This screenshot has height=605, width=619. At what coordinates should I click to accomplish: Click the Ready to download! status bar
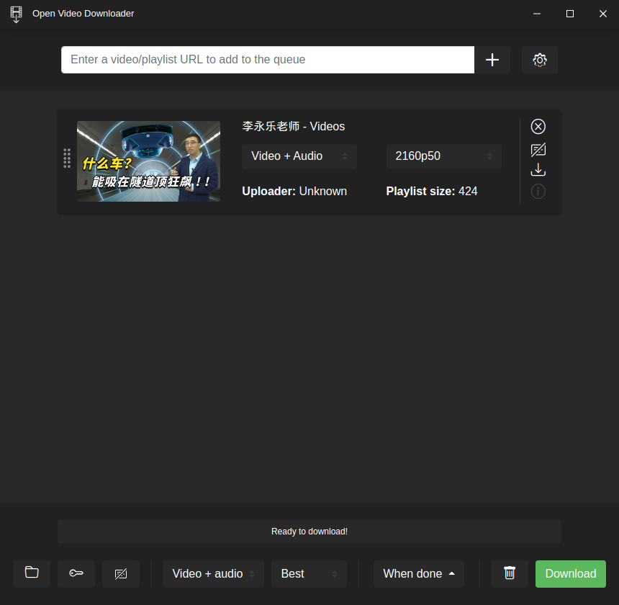(309, 531)
